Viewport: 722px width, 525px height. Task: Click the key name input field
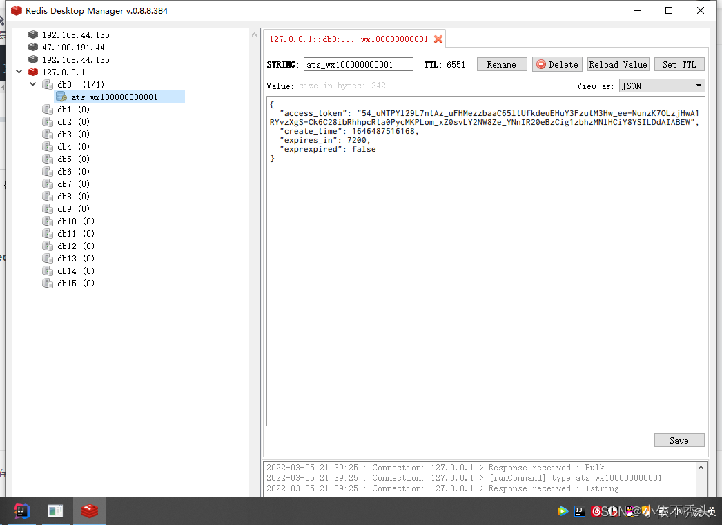[358, 64]
